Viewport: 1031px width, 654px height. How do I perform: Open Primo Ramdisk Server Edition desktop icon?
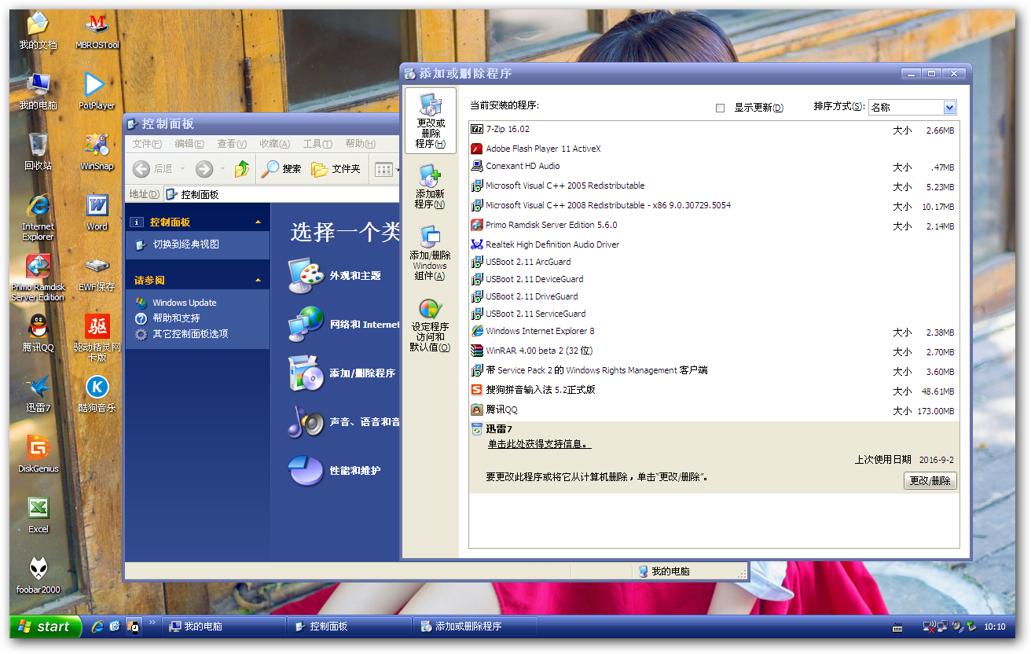(38, 277)
